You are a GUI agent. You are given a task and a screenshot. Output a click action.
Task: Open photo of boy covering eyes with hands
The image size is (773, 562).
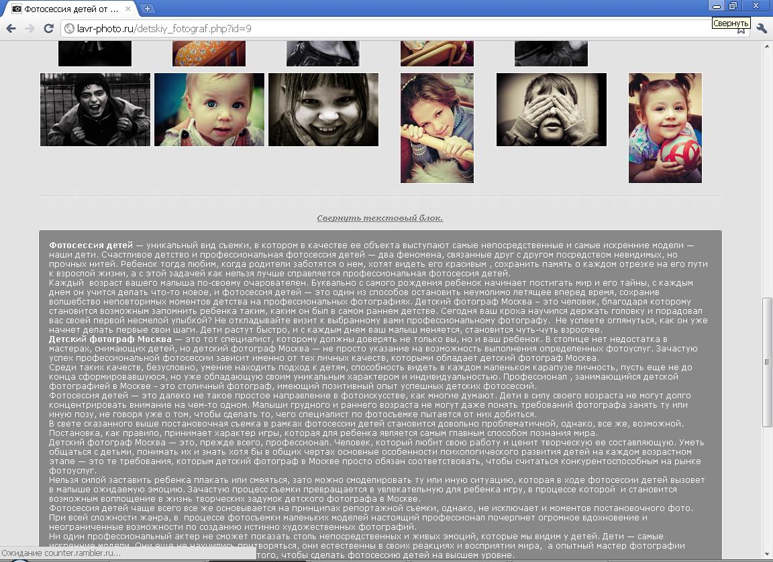click(551, 109)
